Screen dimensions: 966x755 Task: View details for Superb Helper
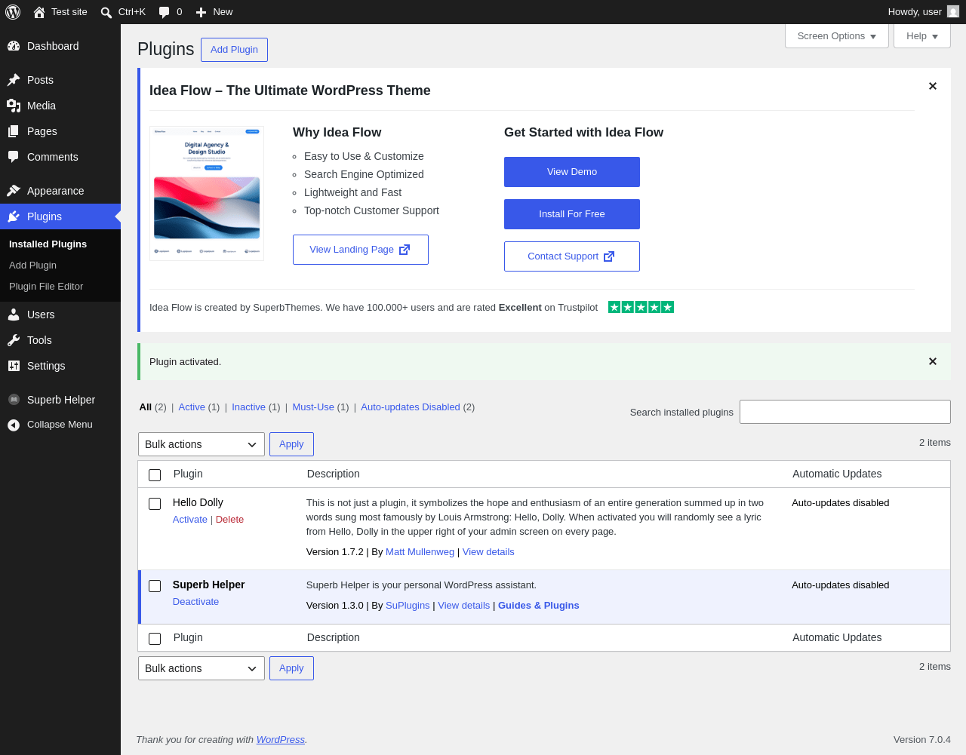[464, 606]
